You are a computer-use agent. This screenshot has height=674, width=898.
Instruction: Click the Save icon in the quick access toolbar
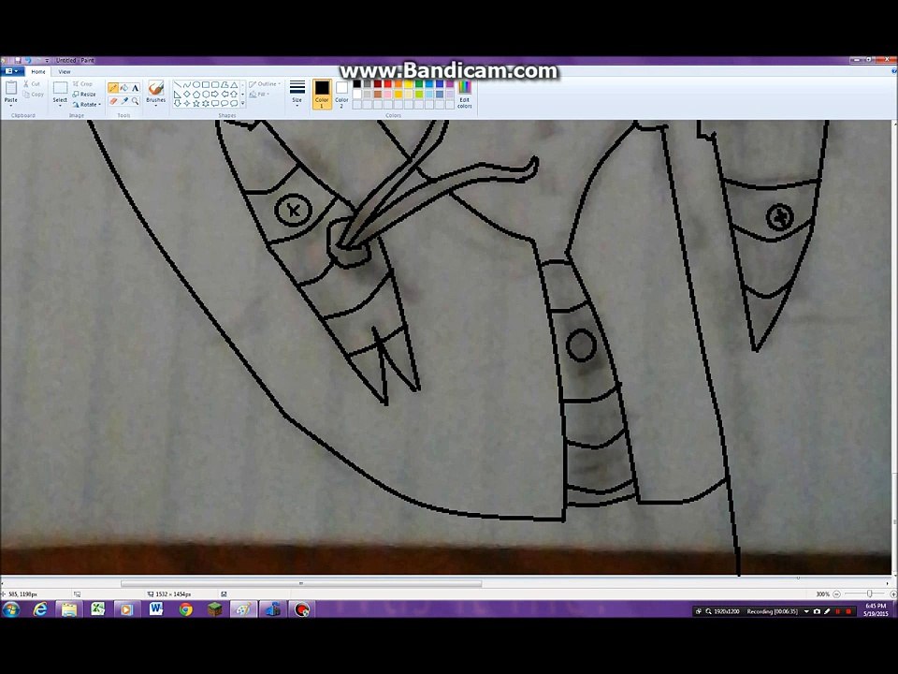pyautogui.click(x=18, y=60)
